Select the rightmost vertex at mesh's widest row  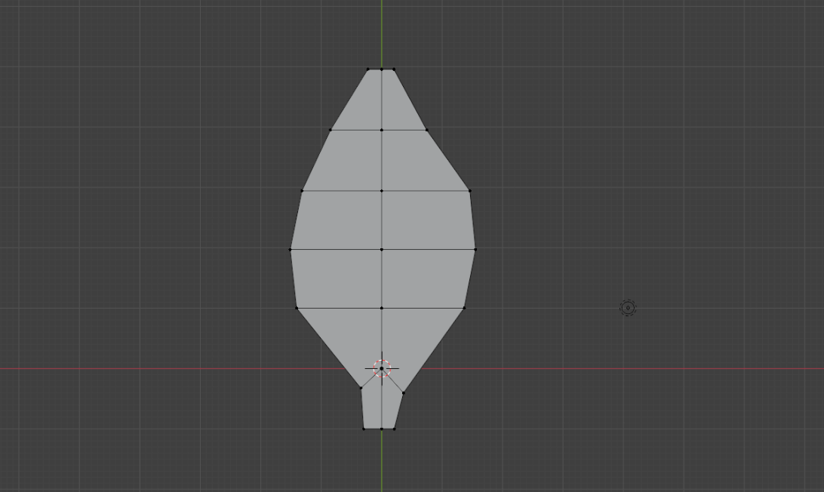(475, 250)
